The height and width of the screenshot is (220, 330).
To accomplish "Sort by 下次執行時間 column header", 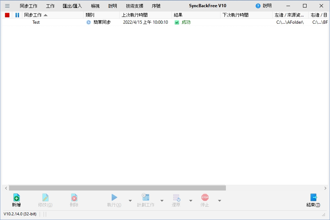I will coord(246,15).
